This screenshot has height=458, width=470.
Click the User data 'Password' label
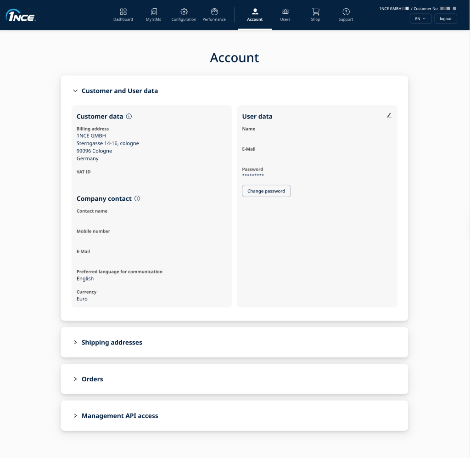(x=252, y=169)
